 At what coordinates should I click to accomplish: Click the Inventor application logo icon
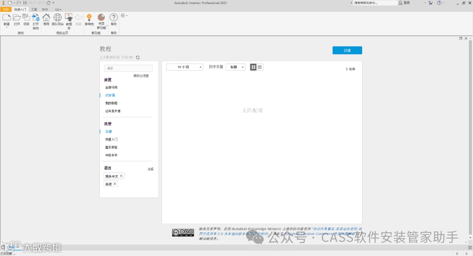pos(4,3)
